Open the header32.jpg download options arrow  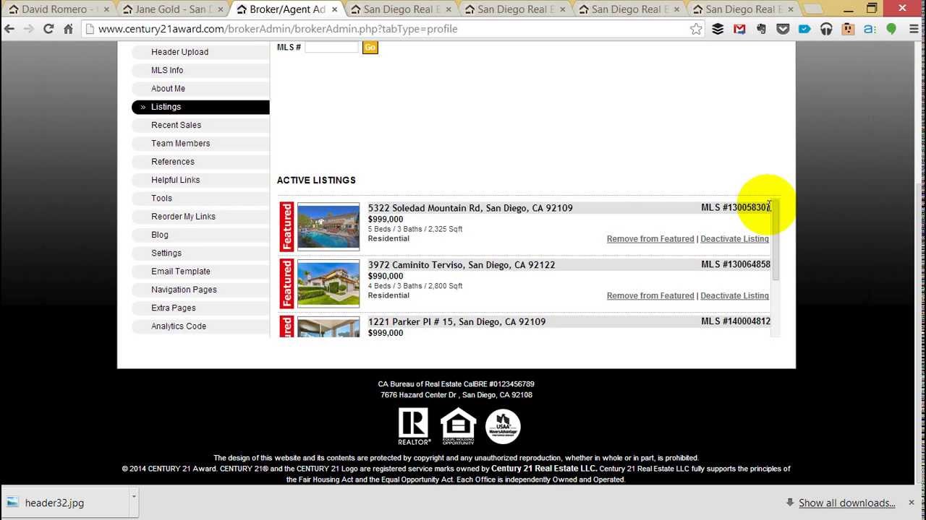(x=133, y=496)
